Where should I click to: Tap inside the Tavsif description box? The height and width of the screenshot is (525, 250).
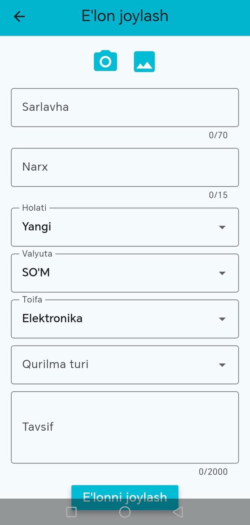(125, 426)
